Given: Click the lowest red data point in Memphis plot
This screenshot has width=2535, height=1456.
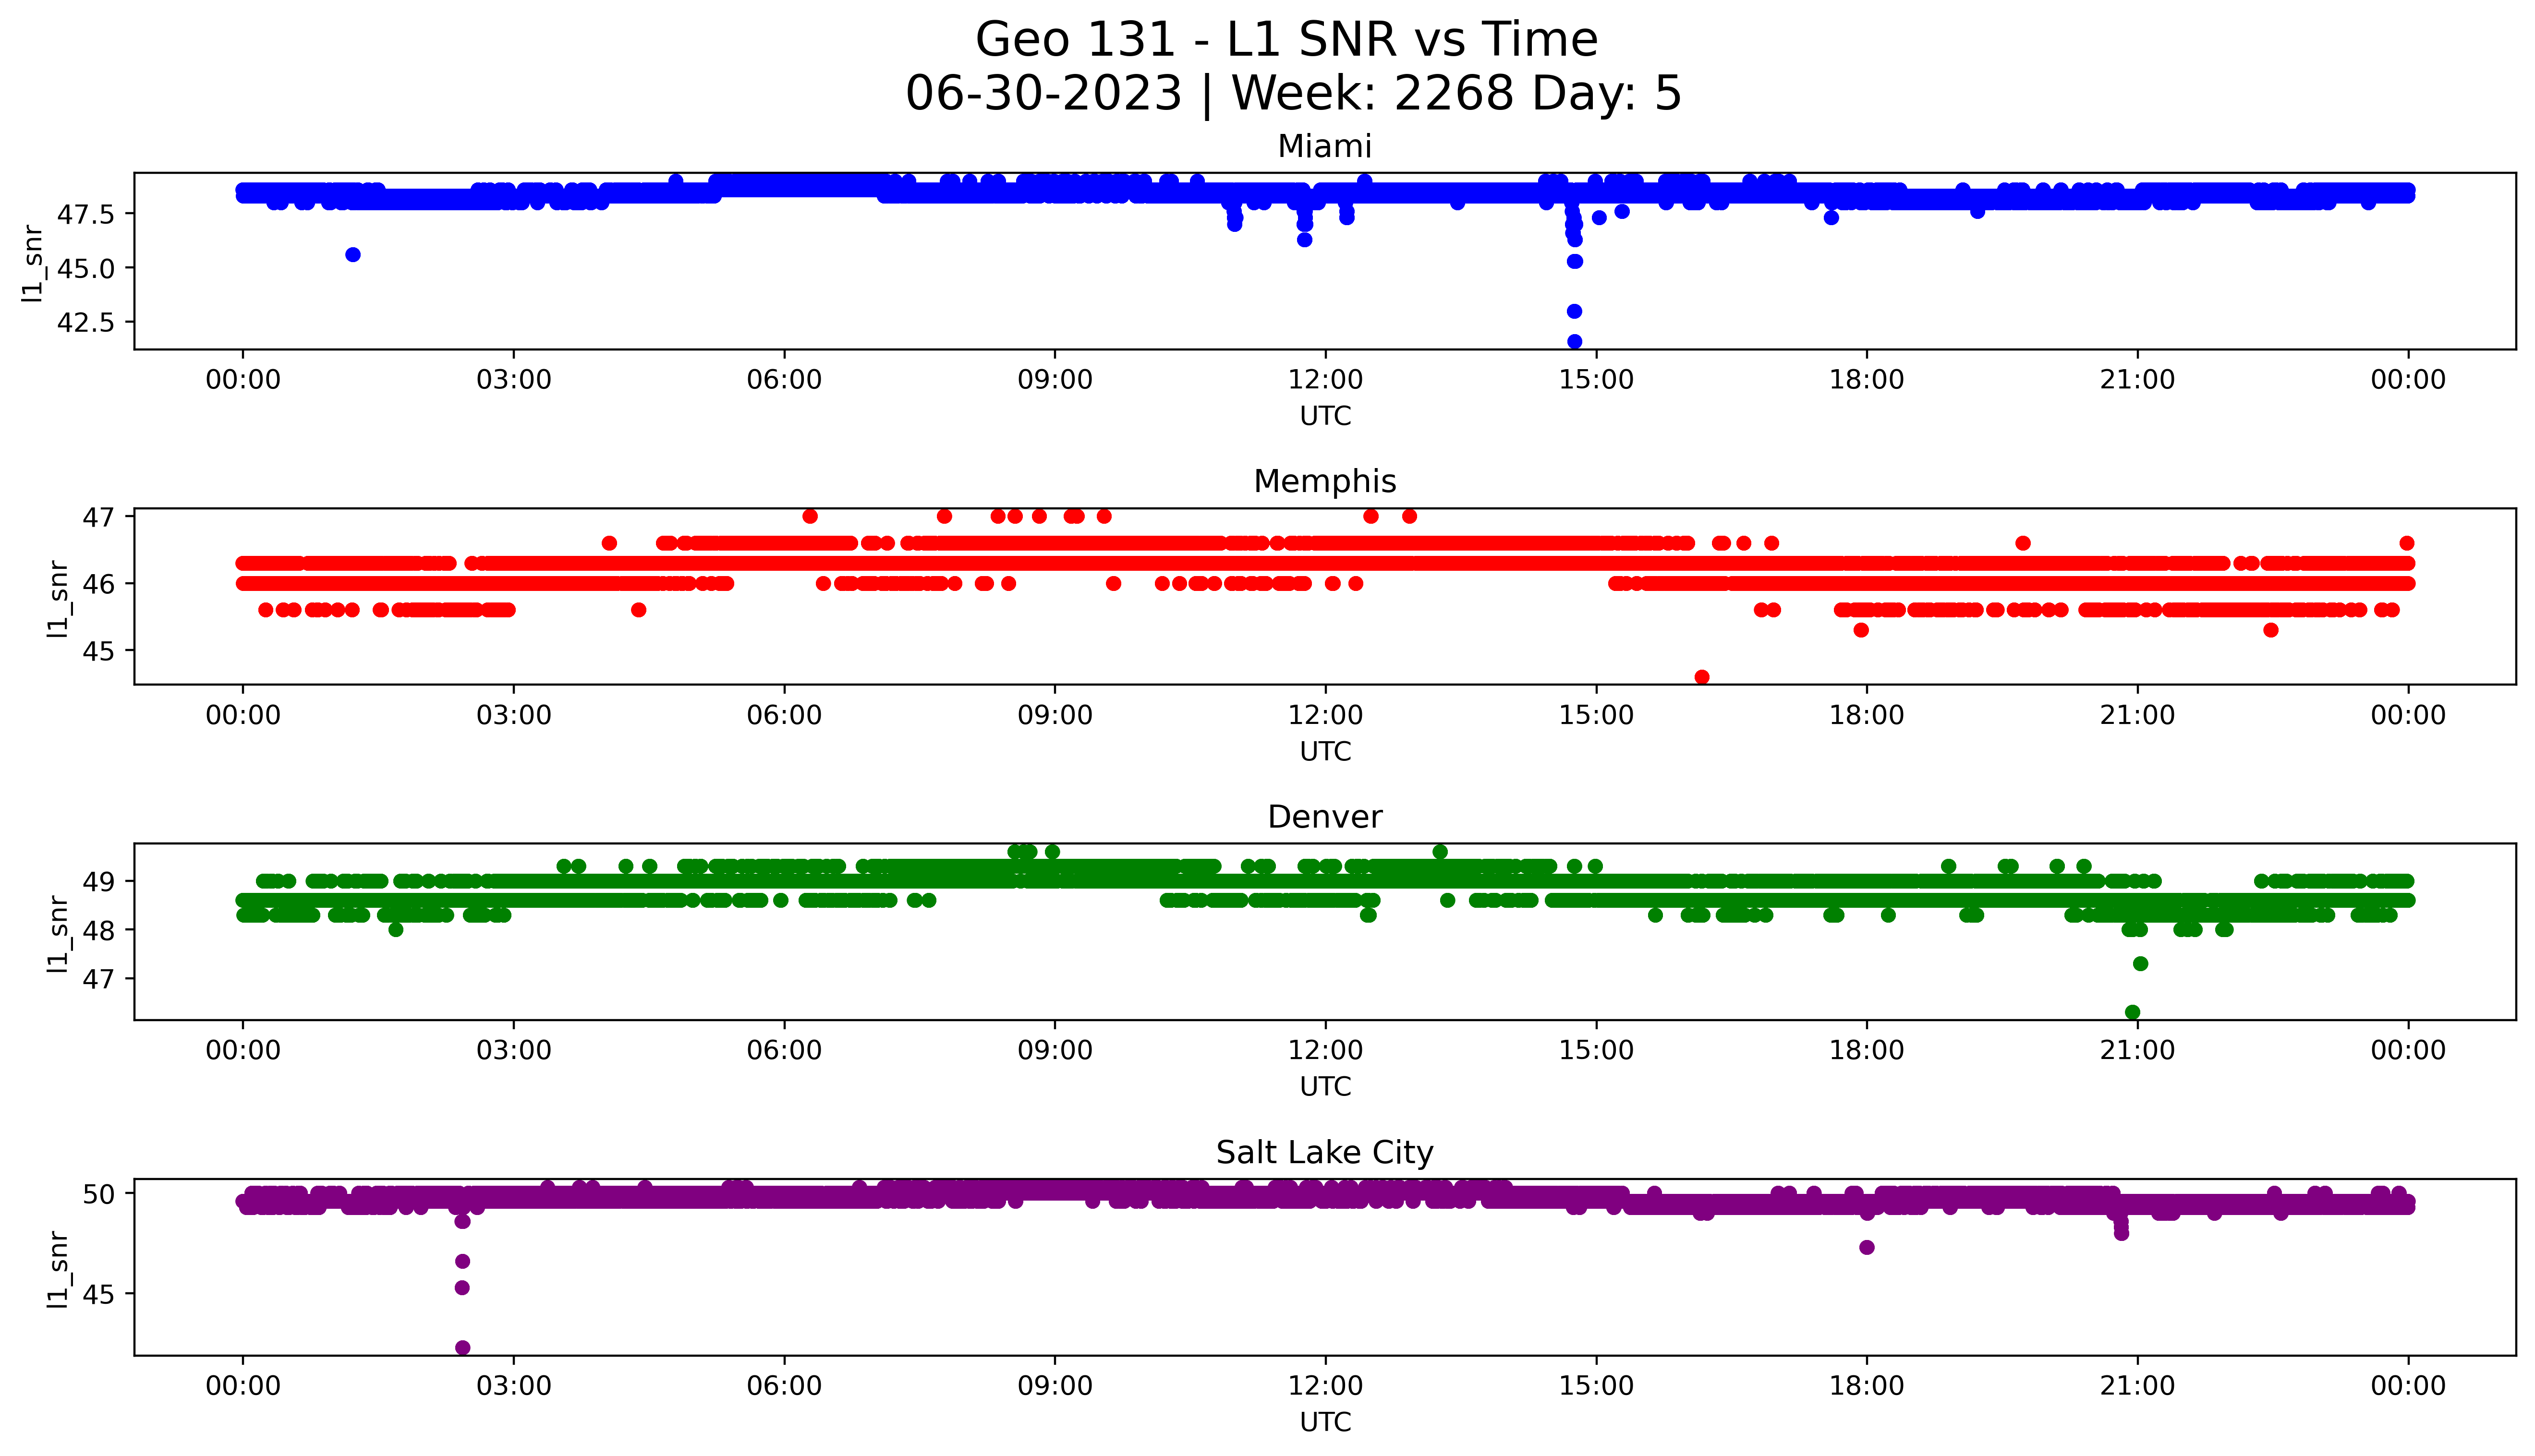Looking at the screenshot, I should (x=1702, y=677).
